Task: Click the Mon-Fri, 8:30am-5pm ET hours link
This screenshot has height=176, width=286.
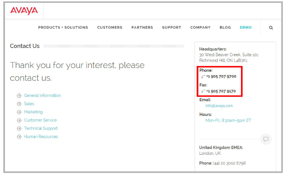Action: 228,120
